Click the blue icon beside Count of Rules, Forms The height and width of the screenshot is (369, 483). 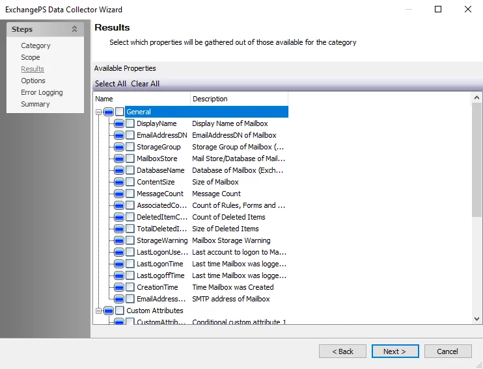(119, 205)
